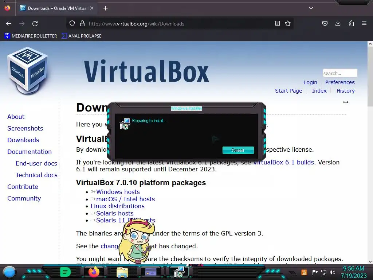Viewport: 373px width, 280px height.
Task: Reload the current page
Action: tap(35, 24)
